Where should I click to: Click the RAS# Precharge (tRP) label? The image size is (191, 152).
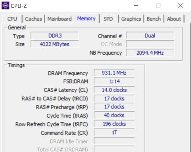click(62, 107)
